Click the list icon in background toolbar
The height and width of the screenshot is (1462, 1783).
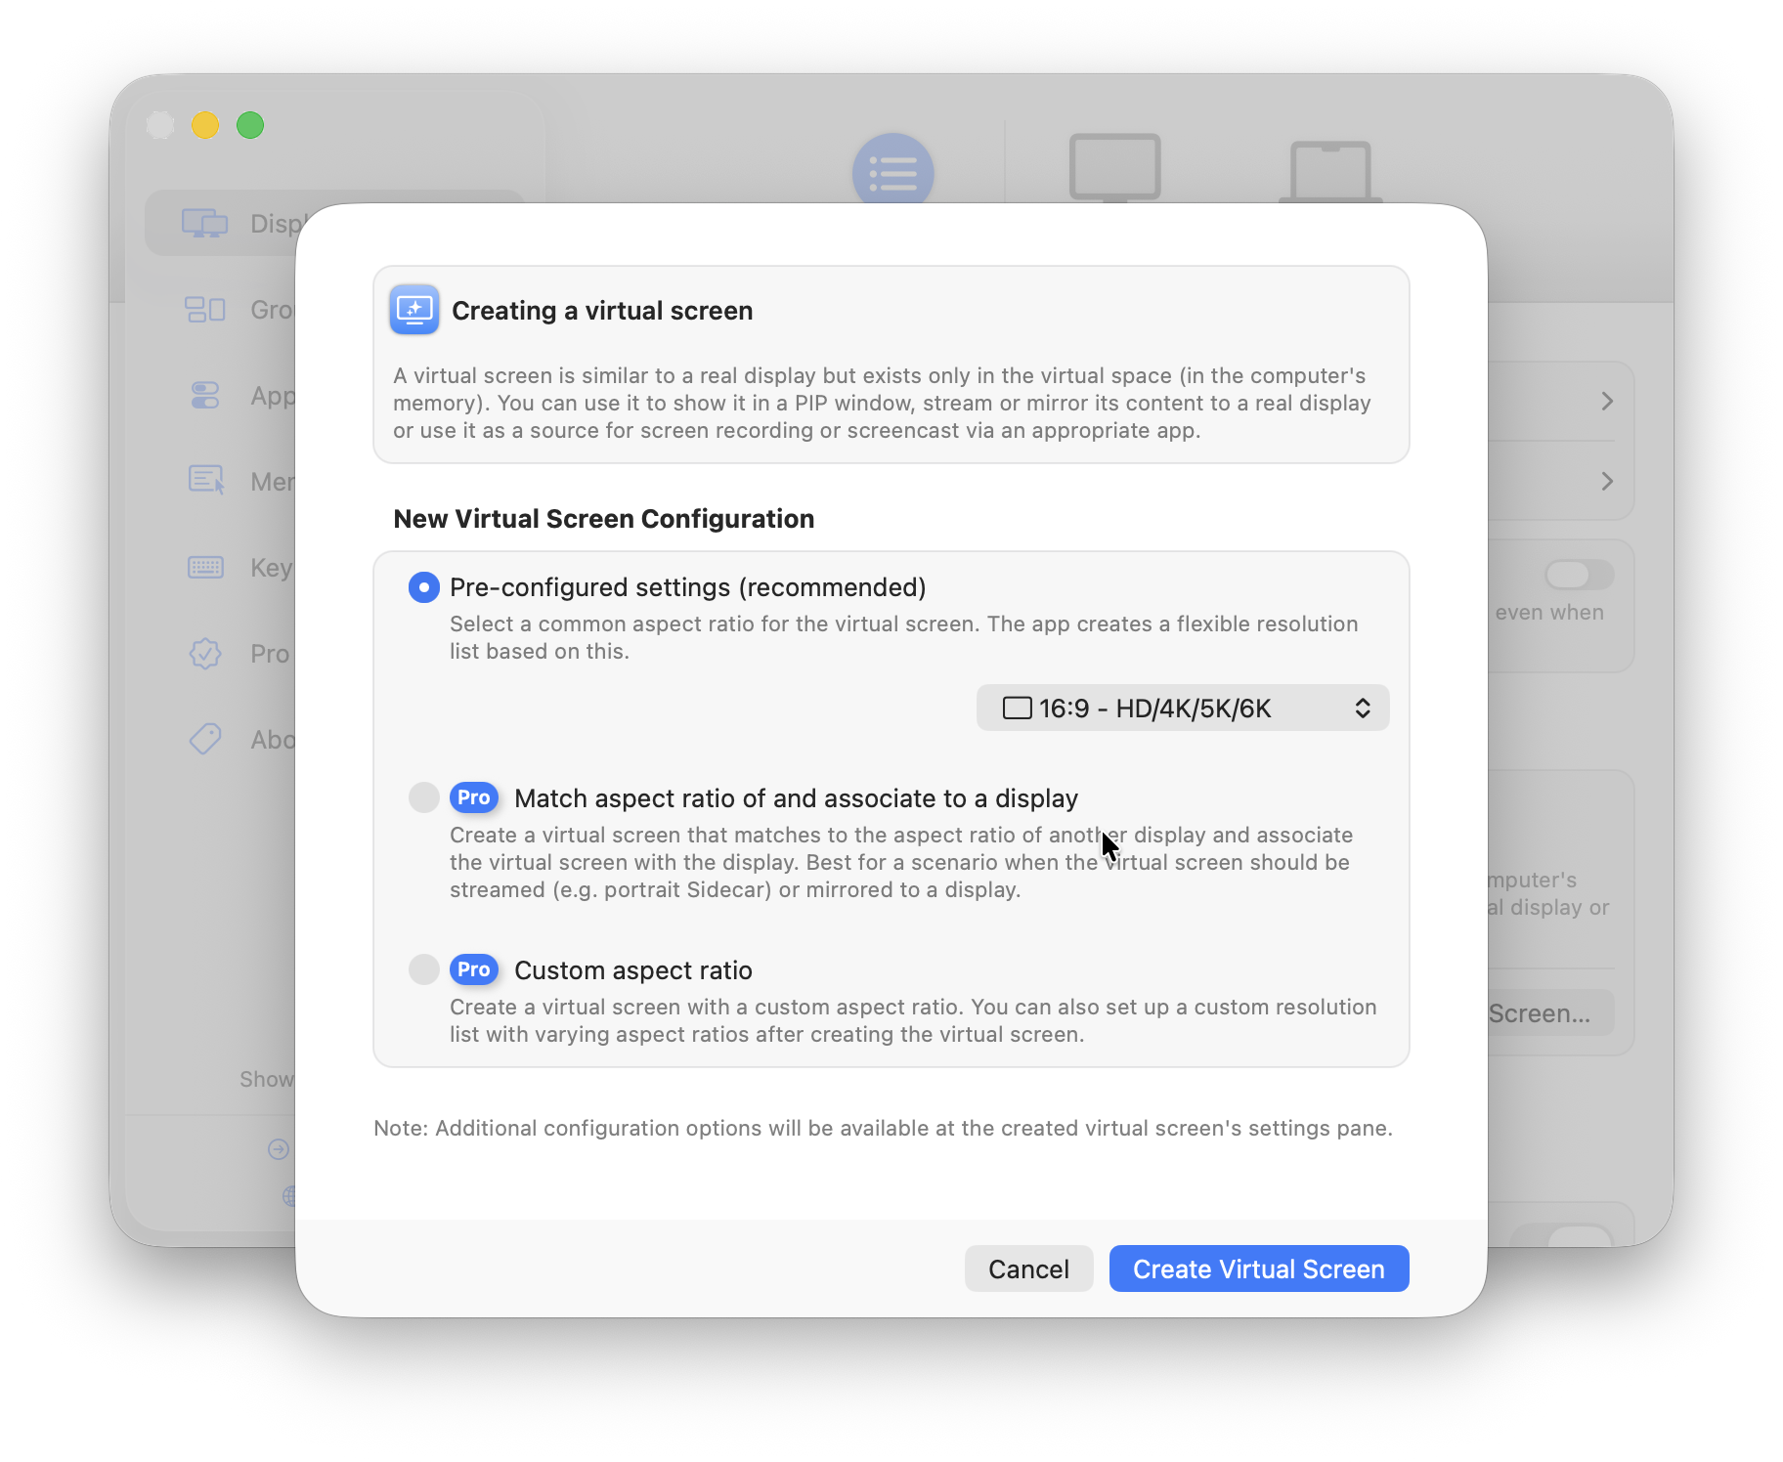tap(892, 172)
